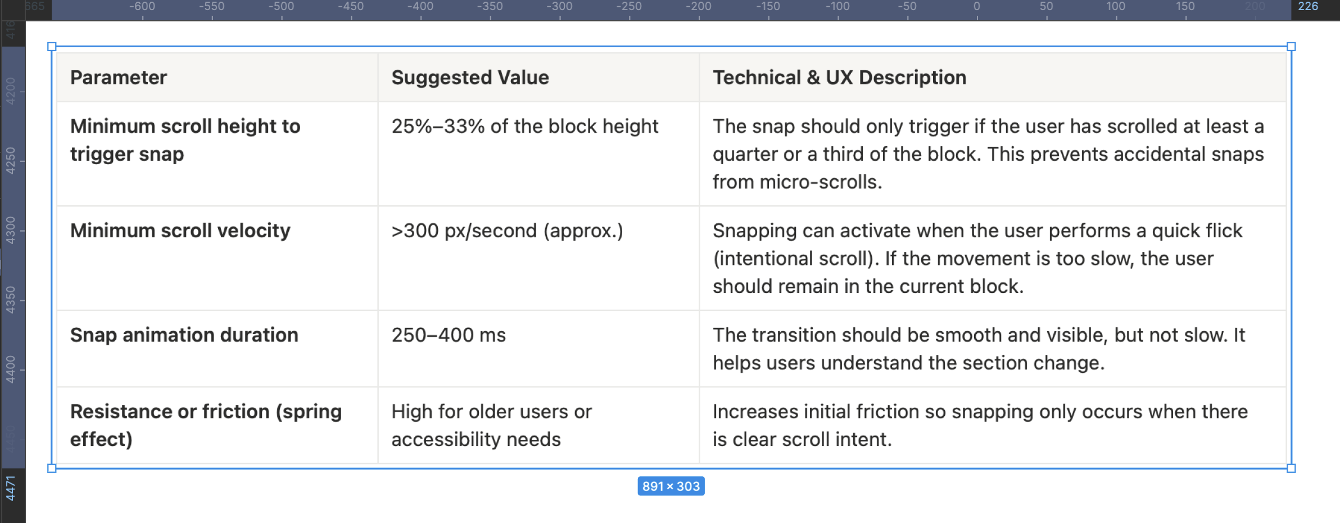Viewport: 1340px width, 523px height.
Task: Click the 891 × 303 dimension badge
Action: pos(671,486)
